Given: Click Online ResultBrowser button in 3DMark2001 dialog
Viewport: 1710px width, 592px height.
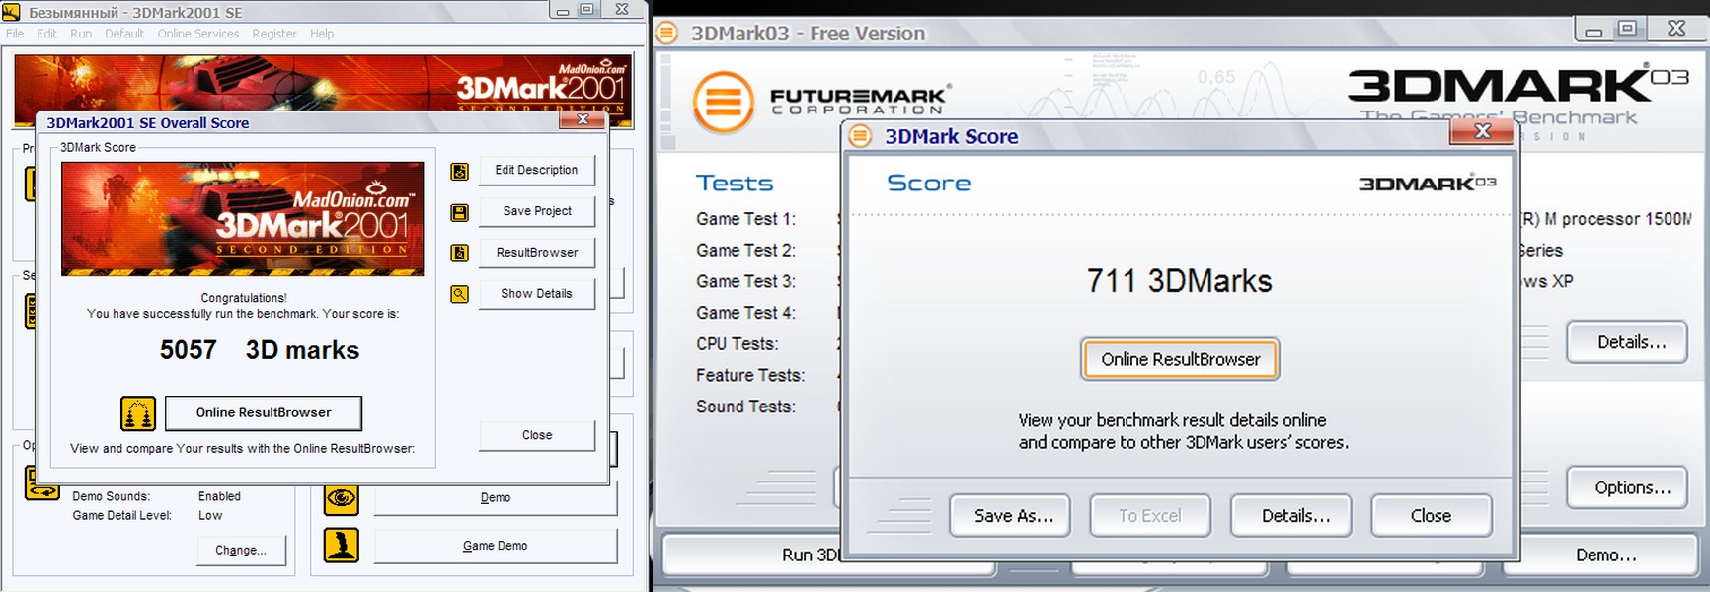Looking at the screenshot, I should tap(264, 412).
